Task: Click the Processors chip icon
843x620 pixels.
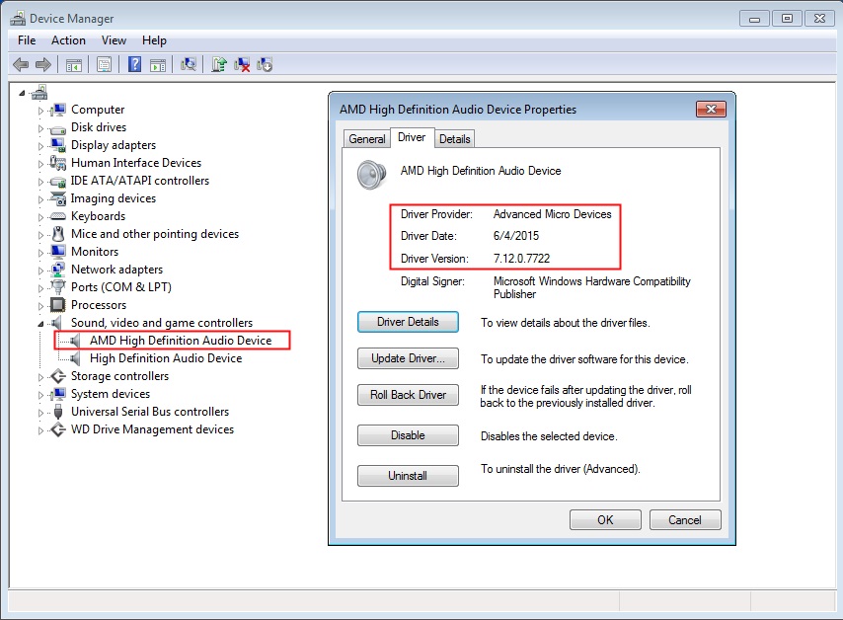Action: tap(57, 305)
